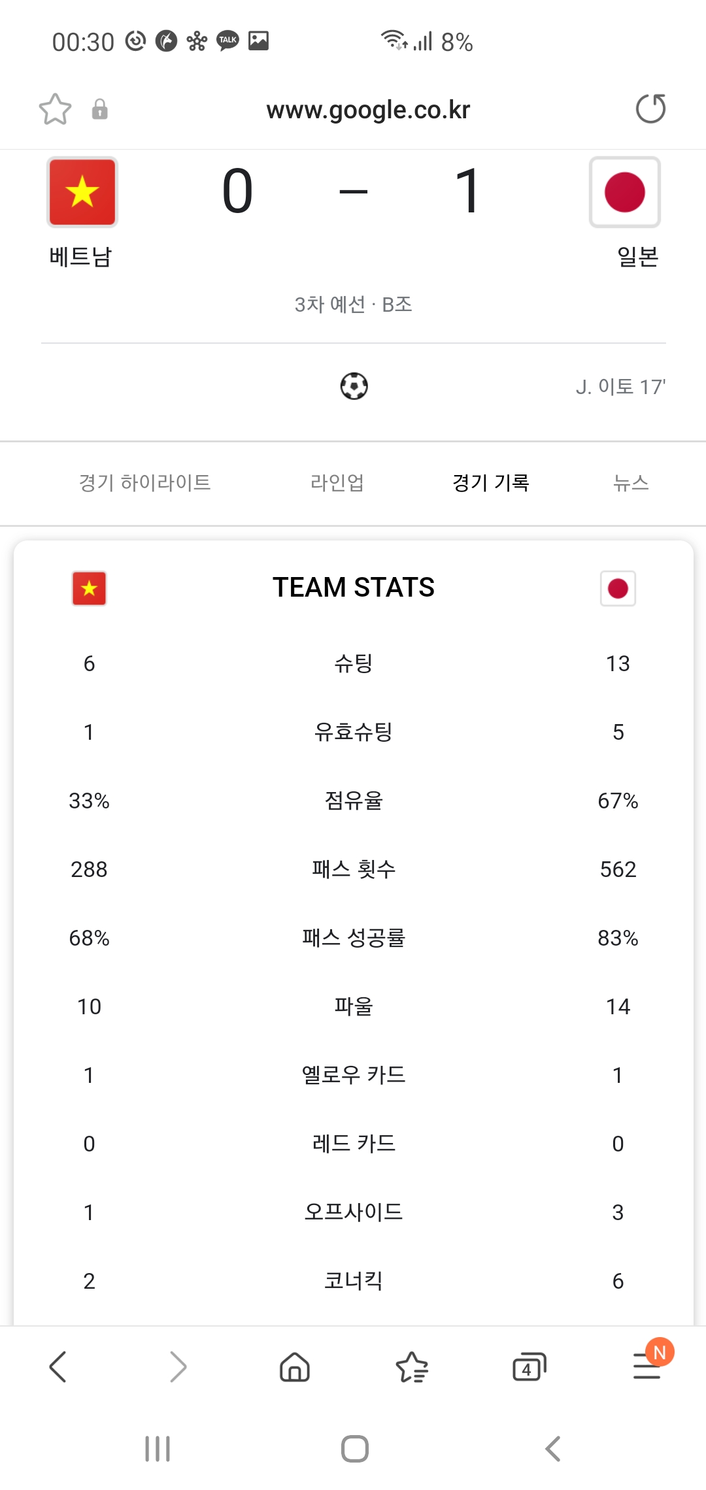This screenshot has width=706, height=1490.
Task: Open bookmarks list star icon
Action: click(412, 1367)
